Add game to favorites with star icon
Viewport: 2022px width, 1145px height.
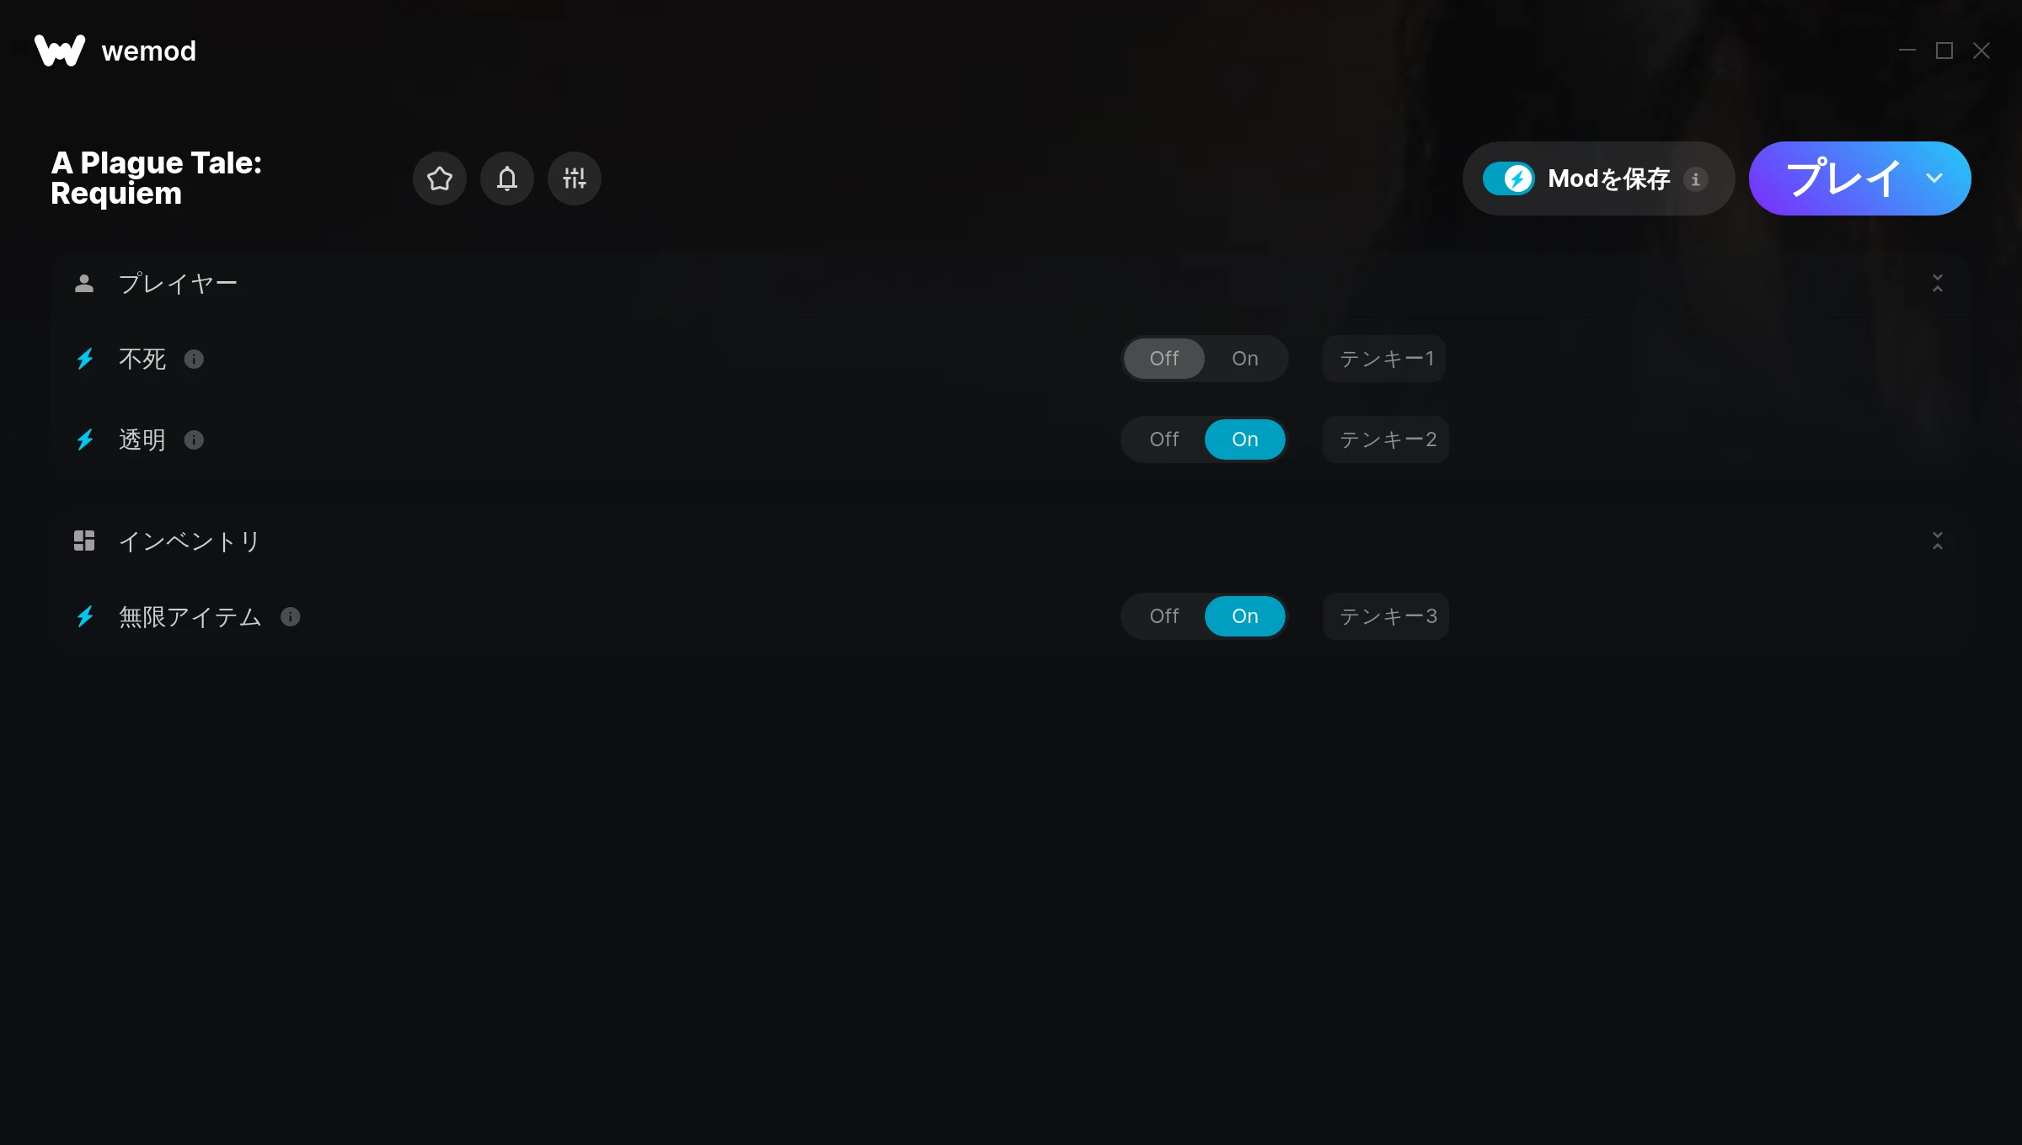tap(440, 178)
